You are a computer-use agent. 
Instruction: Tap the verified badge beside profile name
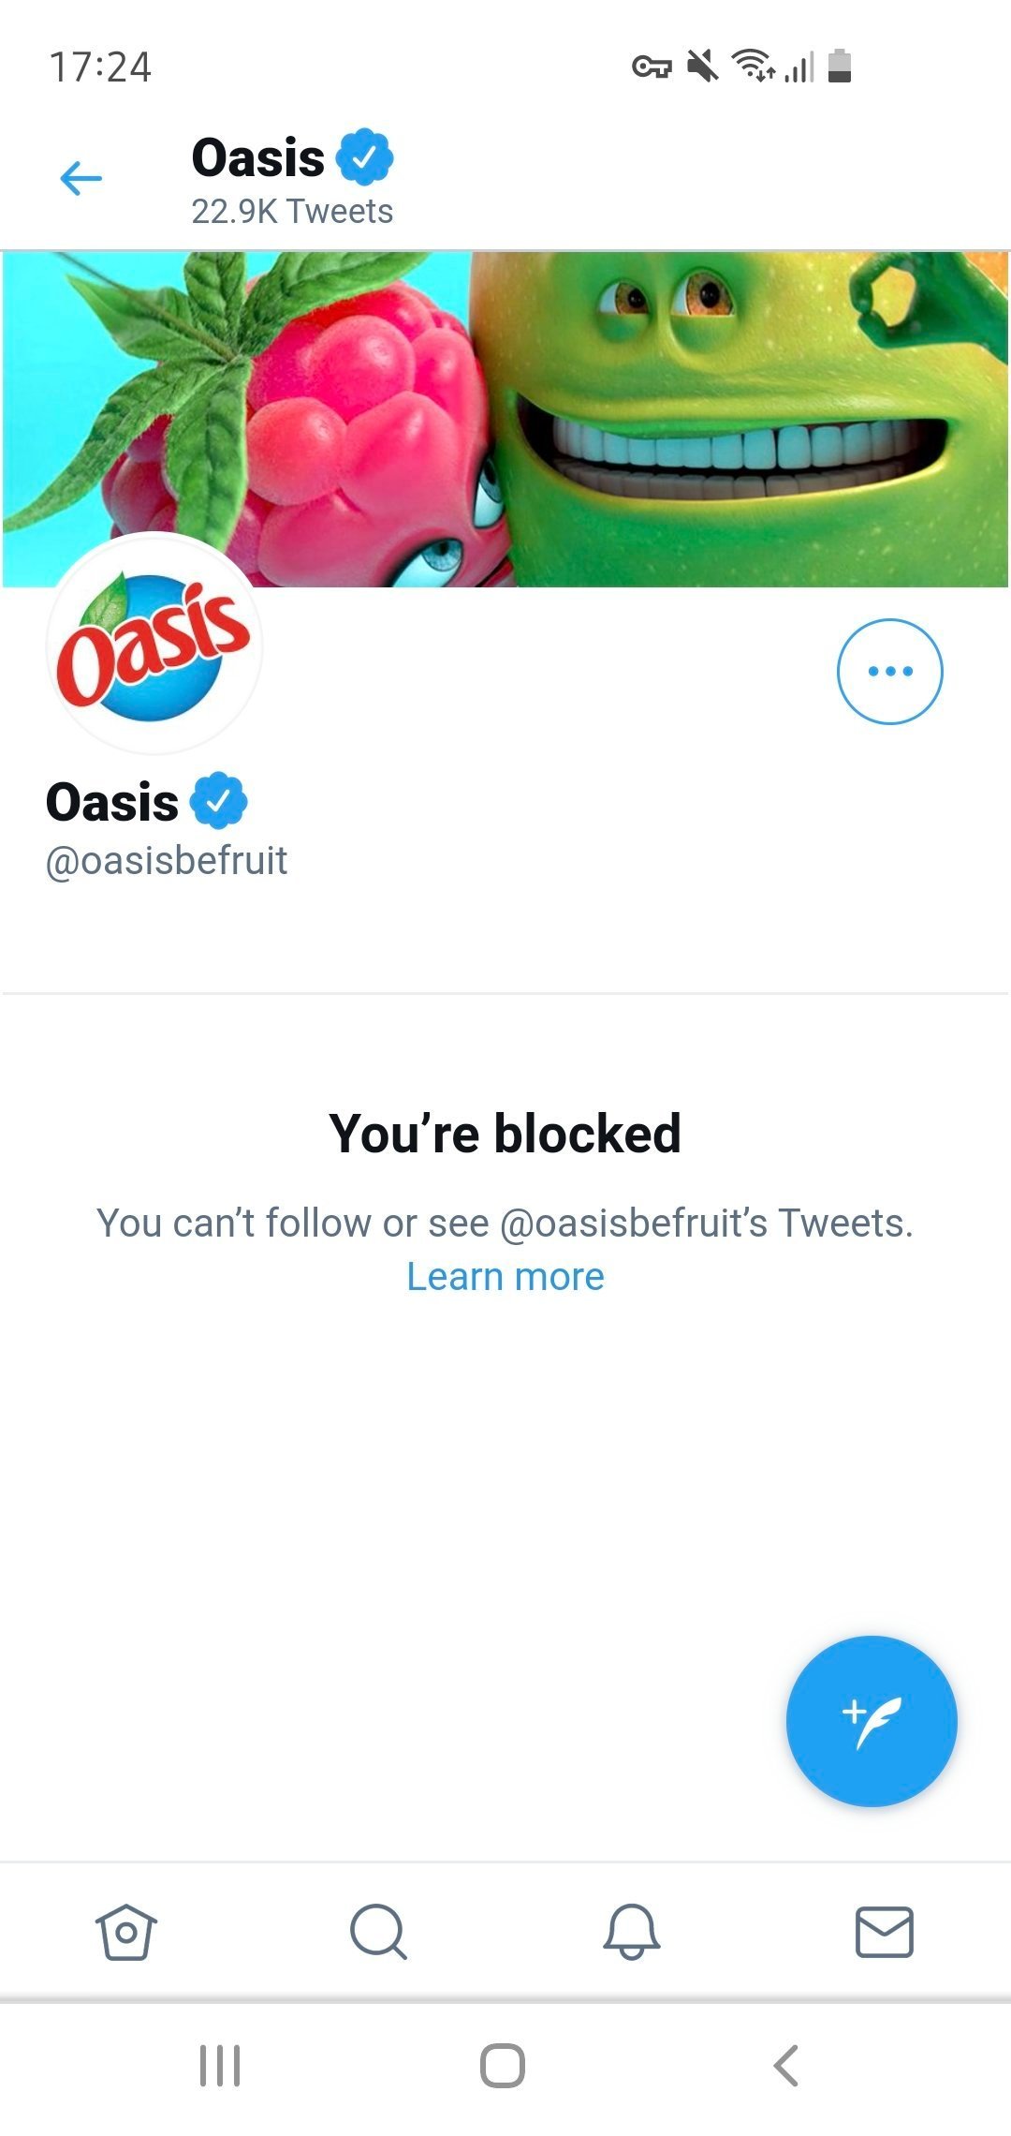pyautogui.click(x=219, y=802)
